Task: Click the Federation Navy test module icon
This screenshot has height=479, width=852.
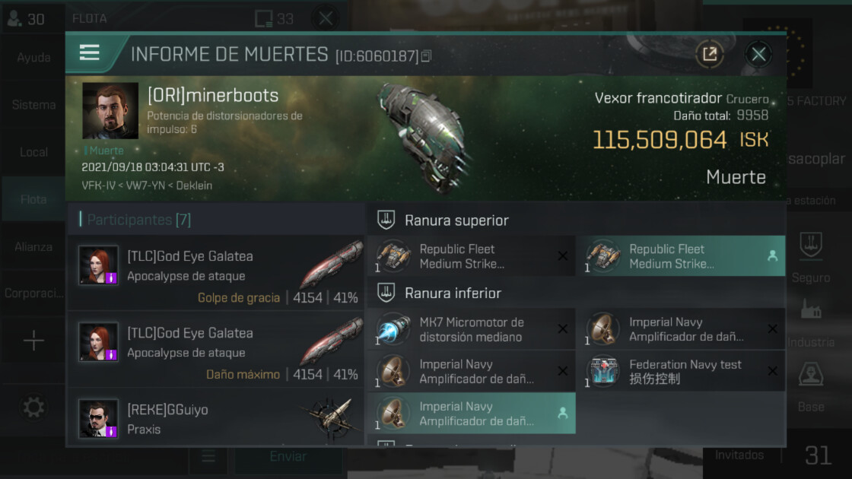Action: (603, 371)
